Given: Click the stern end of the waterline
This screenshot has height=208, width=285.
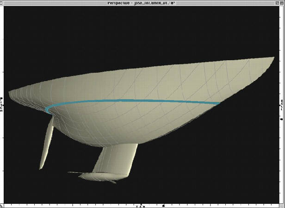Looking at the screenshot, I should click(48, 110).
